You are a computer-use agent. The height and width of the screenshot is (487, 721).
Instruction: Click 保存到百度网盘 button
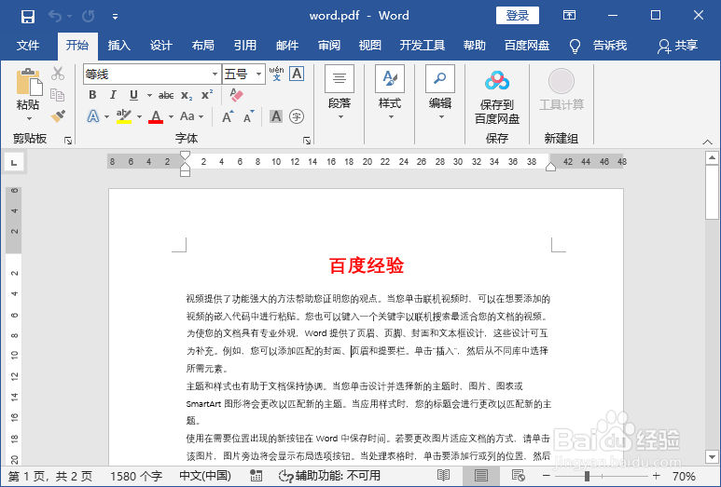497,98
